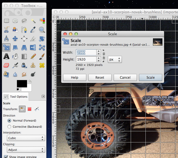Screen dimensions: 178x158
Task: Click the black foreground color swatch
Action: tap(22, 83)
